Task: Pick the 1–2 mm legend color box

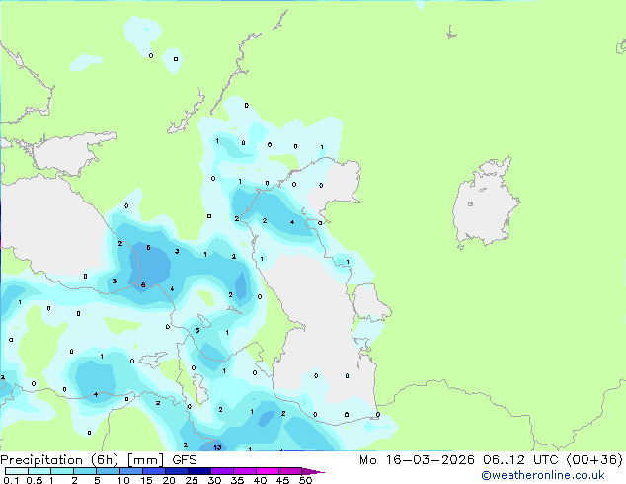Action: [x=62, y=471]
